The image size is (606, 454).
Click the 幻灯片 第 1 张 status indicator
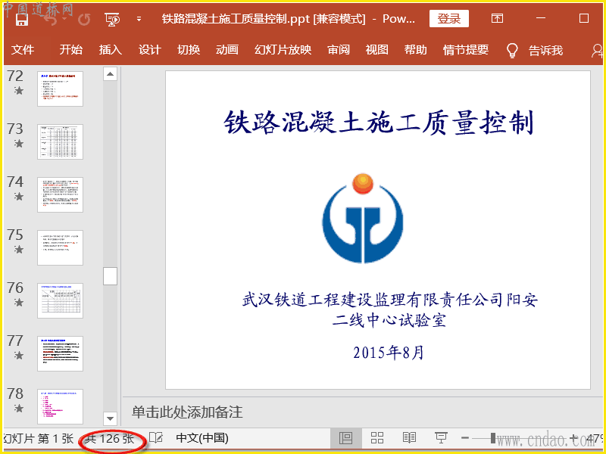pyautogui.click(x=39, y=438)
